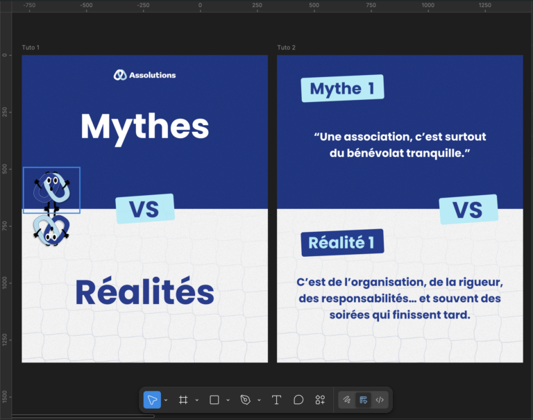Click the horizontal scrollbar at the bottom
533x420 pixels.
click(83, 416)
